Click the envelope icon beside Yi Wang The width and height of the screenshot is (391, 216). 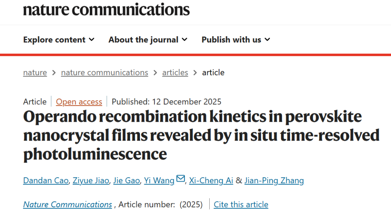pos(180,179)
